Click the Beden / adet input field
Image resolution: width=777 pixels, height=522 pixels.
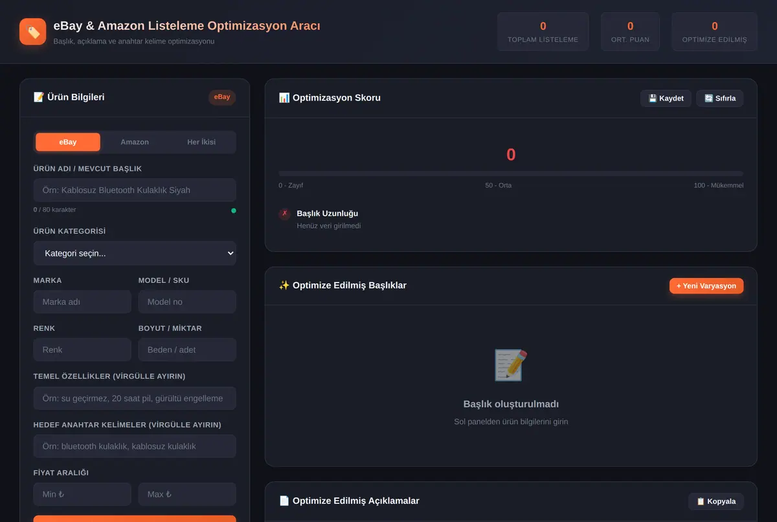[187, 350]
